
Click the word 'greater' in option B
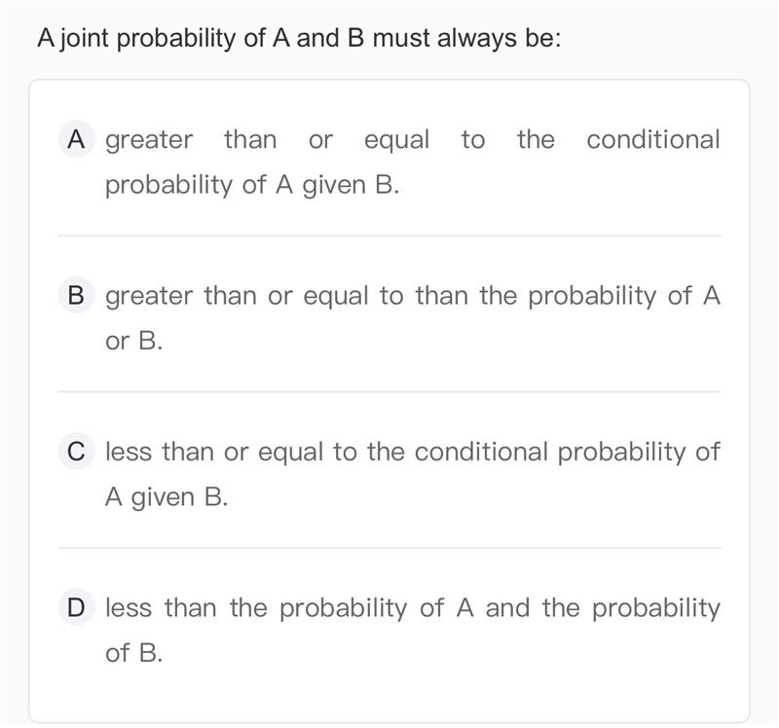(x=149, y=297)
